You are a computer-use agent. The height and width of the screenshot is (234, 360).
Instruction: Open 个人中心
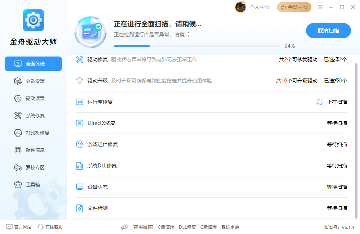click(260, 7)
